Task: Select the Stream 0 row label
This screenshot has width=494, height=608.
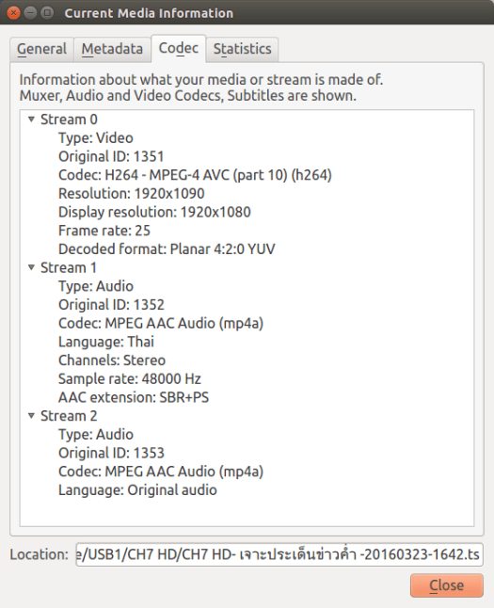Action: [69, 120]
